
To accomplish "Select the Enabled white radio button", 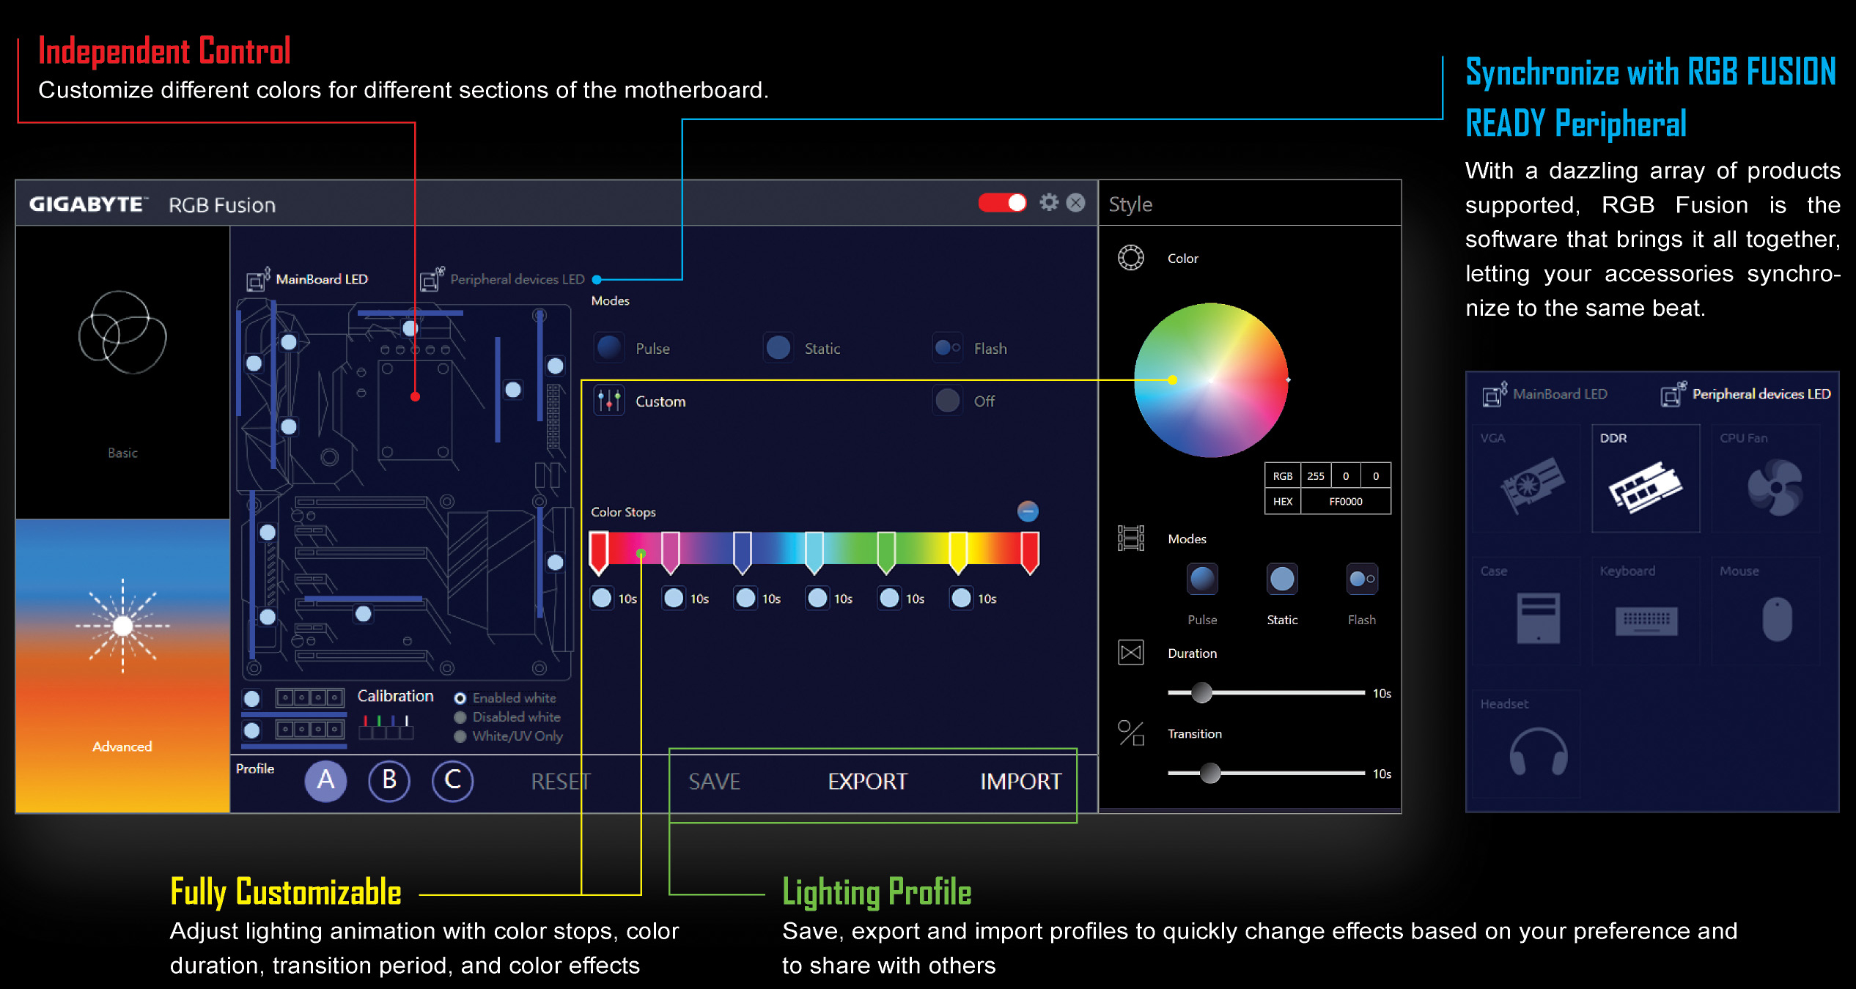I will tap(460, 698).
